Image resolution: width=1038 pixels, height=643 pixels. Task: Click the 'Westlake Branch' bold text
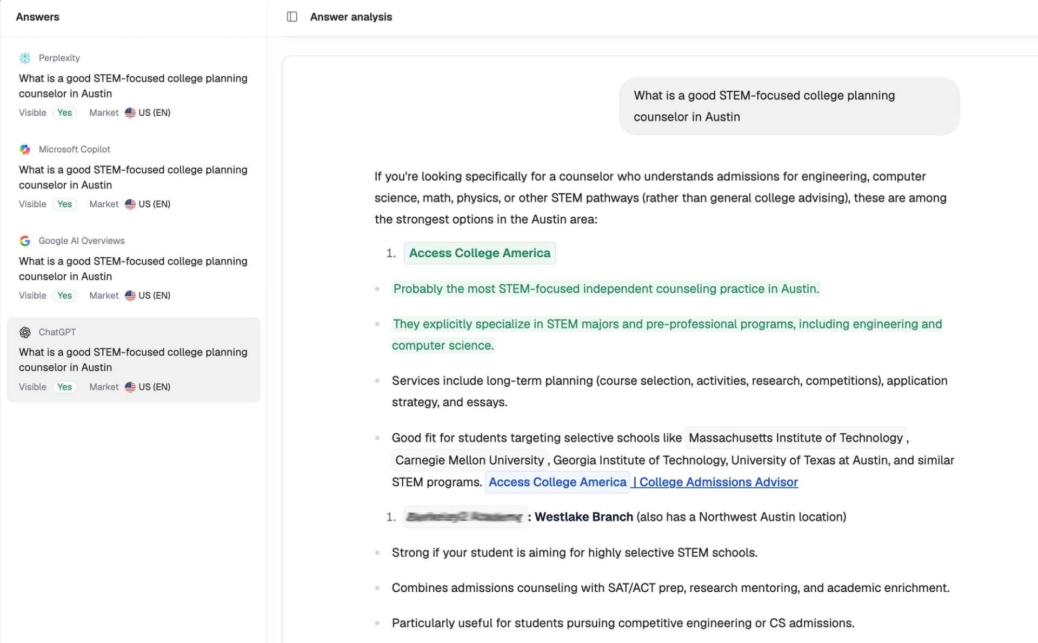[x=583, y=517]
